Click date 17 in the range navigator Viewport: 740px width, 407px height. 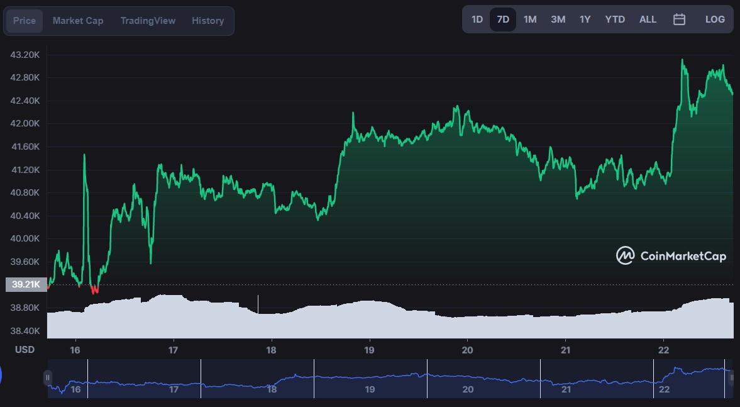174,389
